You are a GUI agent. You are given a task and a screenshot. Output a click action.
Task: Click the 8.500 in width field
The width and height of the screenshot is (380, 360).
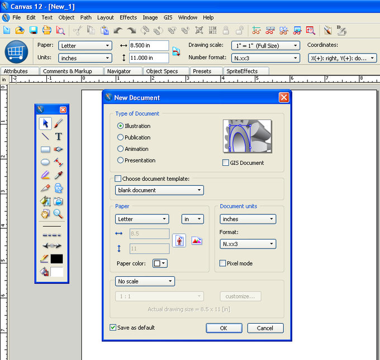[x=149, y=46]
